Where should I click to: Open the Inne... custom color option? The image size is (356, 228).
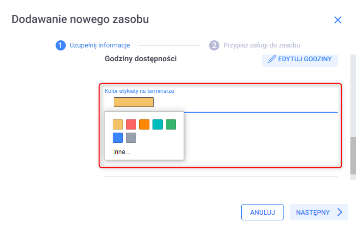[122, 151]
